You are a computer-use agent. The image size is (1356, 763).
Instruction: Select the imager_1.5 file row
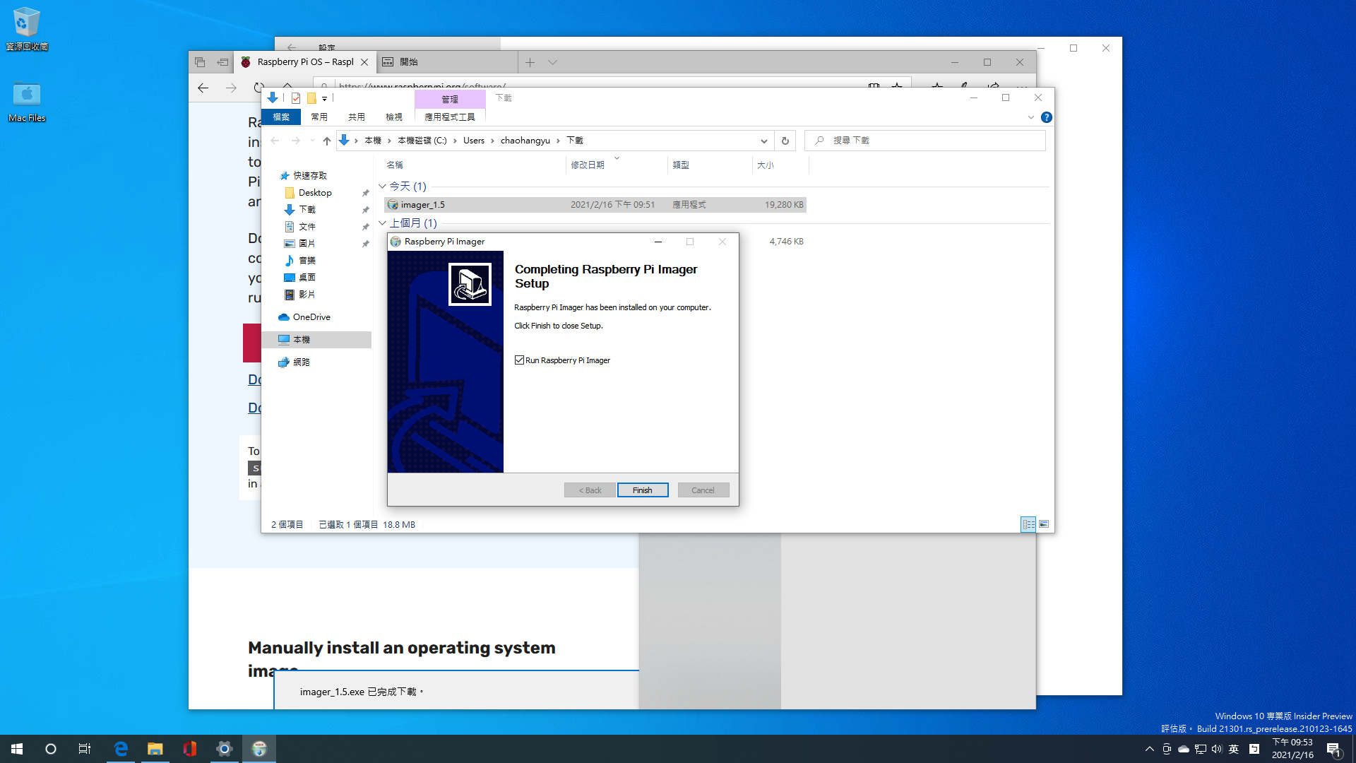pos(494,205)
